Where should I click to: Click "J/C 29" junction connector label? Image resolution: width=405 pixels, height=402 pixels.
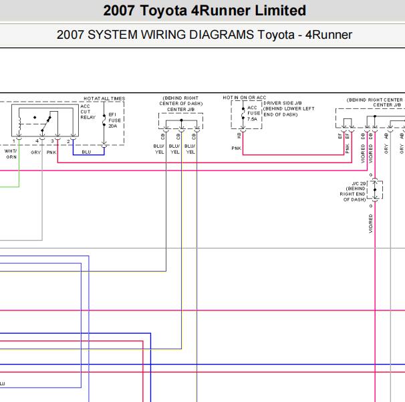[359, 183]
